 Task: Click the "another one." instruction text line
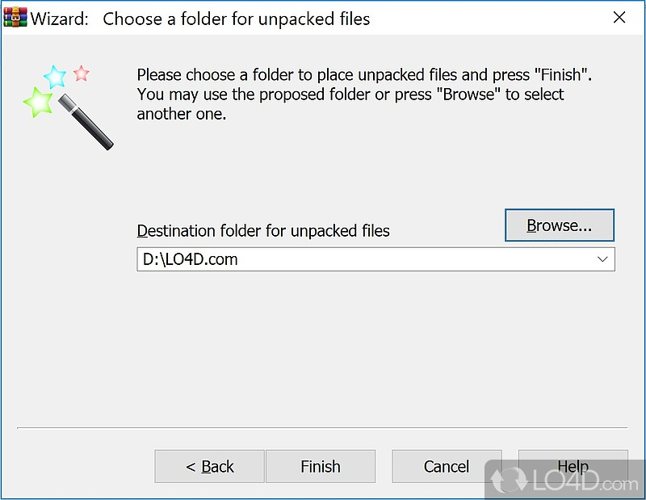(x=182, y=114)
